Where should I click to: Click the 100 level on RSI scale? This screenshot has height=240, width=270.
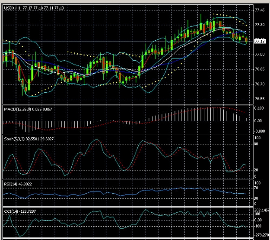tap(257, 183)
